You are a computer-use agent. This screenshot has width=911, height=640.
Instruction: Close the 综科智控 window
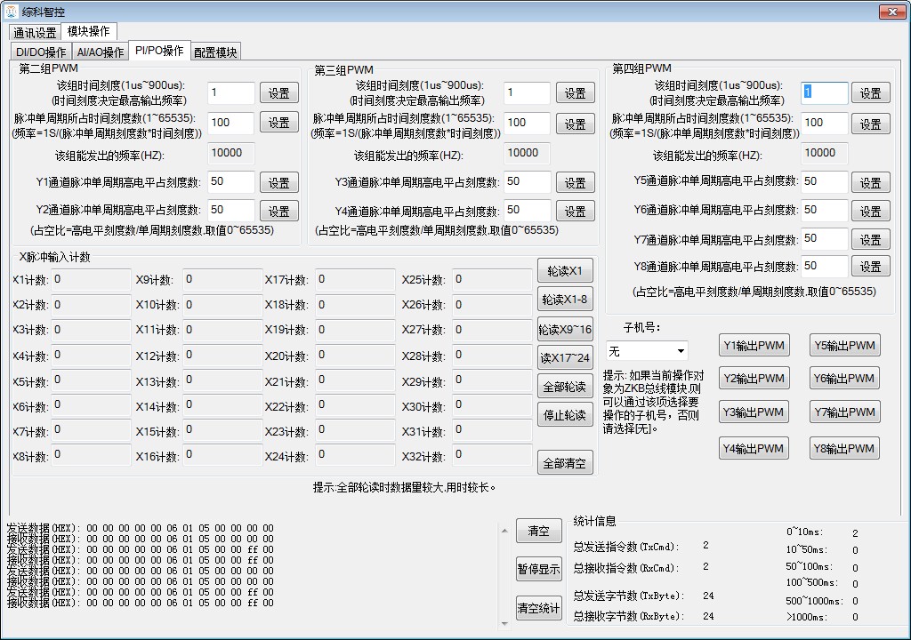[891, 11]
